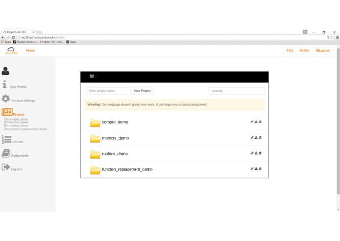Click the browser address bar
Image resolution: width=340 pixels, height=241 pixels.
pyautogui.click(x=171, y=37)
